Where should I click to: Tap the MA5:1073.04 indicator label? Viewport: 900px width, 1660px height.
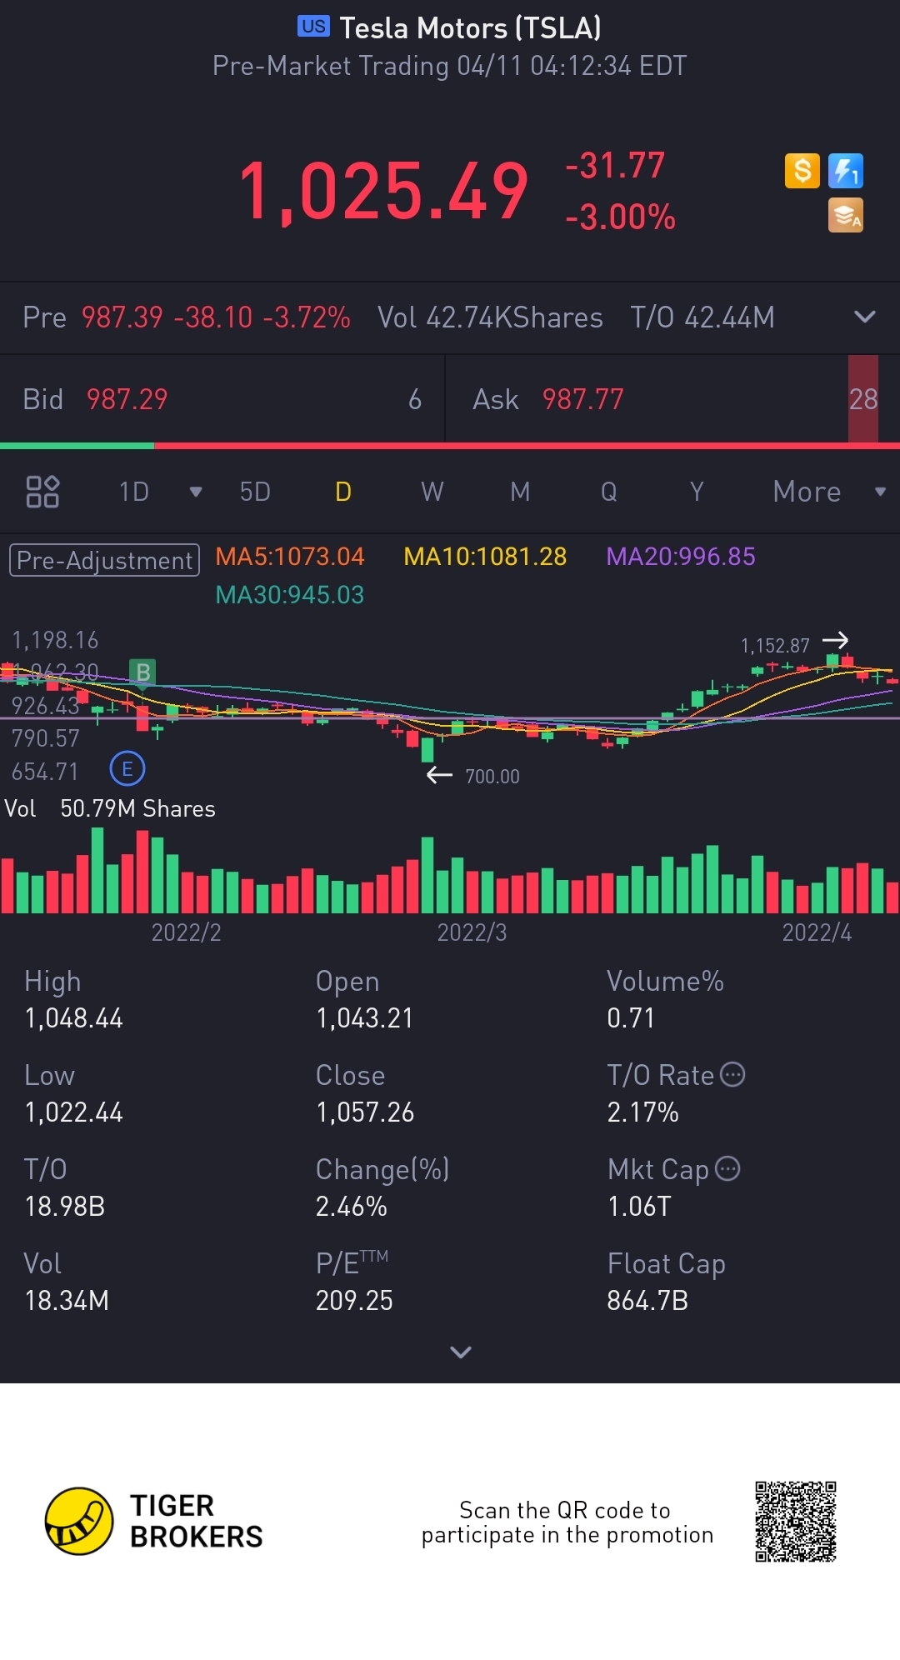click(x=290, y=557)
